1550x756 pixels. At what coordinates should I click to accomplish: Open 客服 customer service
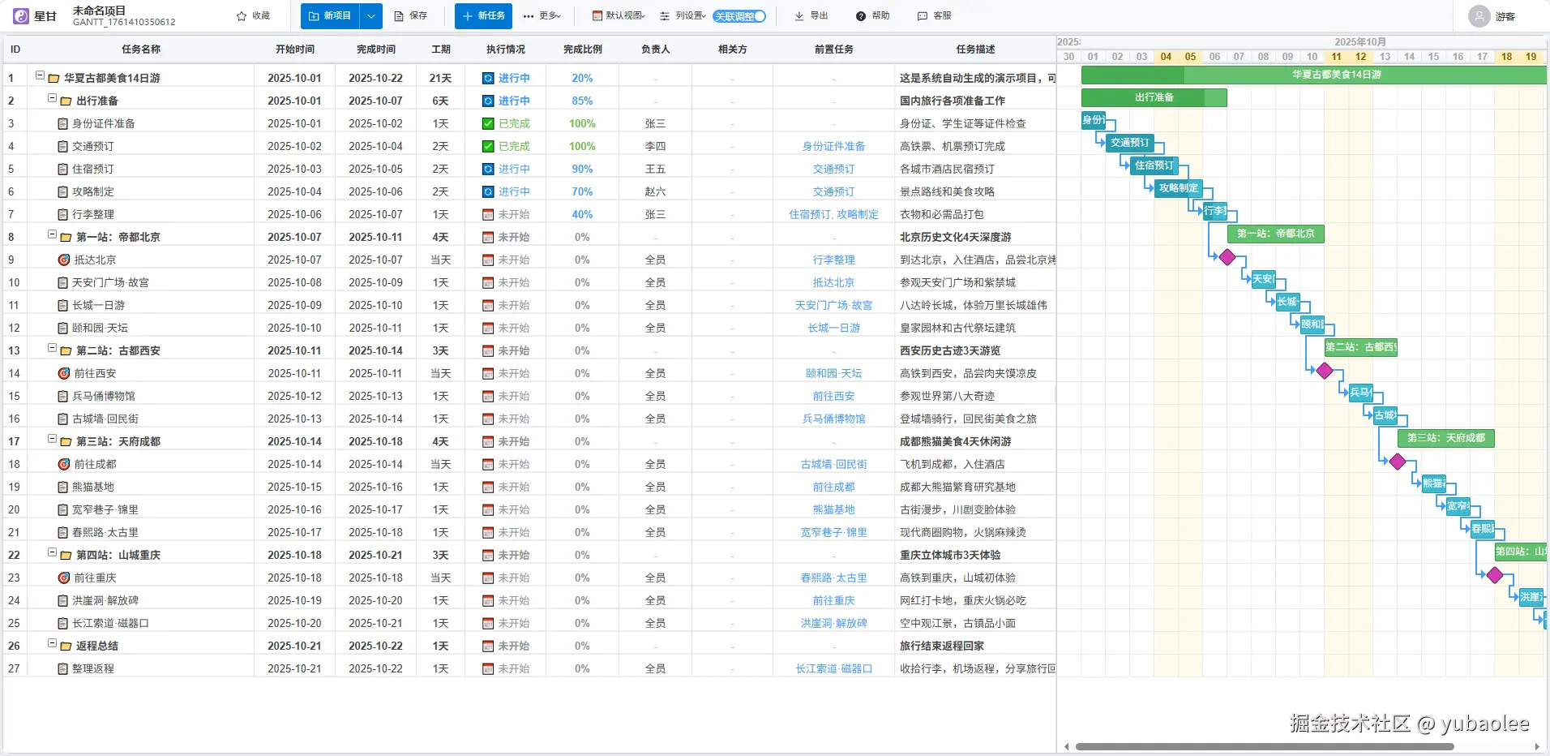[x=934, y=16]
